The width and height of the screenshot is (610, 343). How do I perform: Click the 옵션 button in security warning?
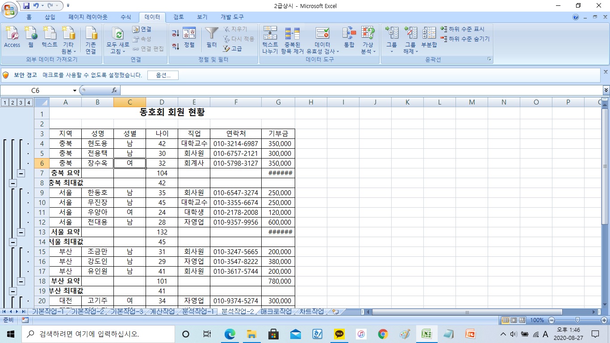click(163, 75)
